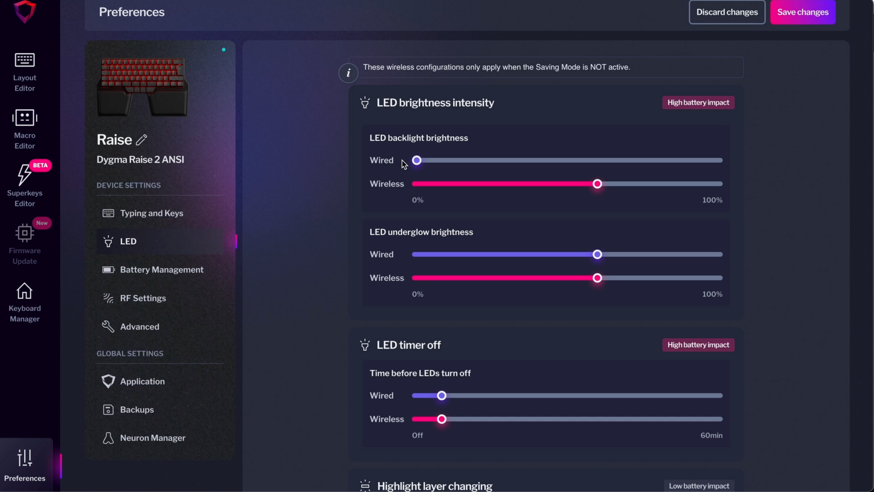Viewport: 874px width, 492px height.
Task: Open Neuron Manager settings
Action: pyautogui.click(x=152, y=438)
